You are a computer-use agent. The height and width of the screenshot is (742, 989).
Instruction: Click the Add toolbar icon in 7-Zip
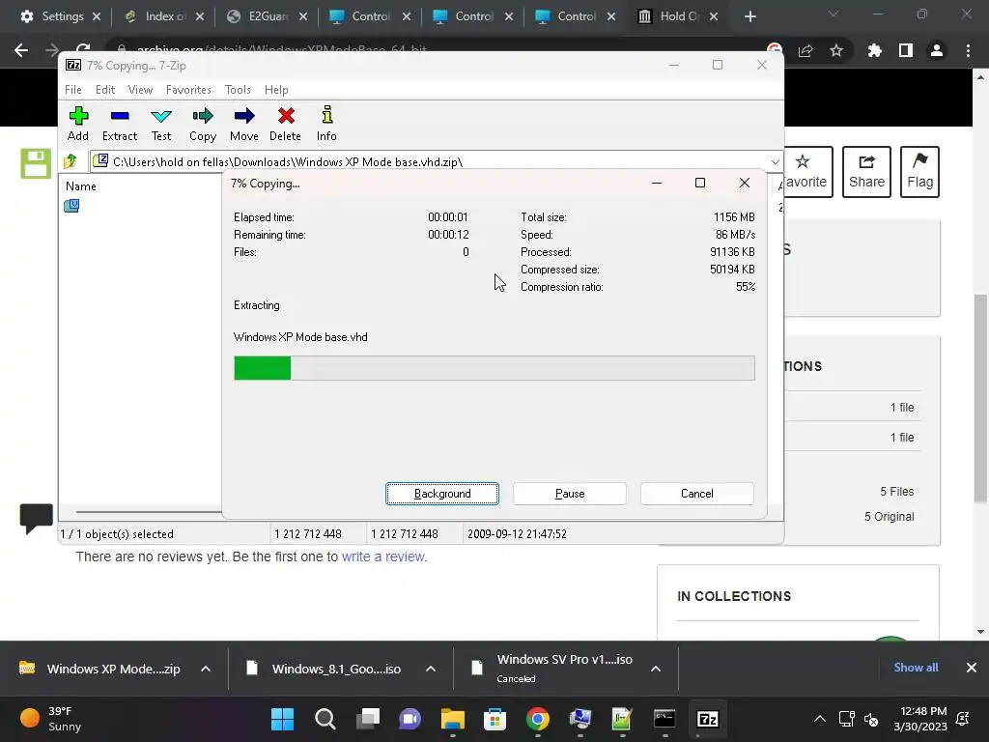(x=78, y=123)
